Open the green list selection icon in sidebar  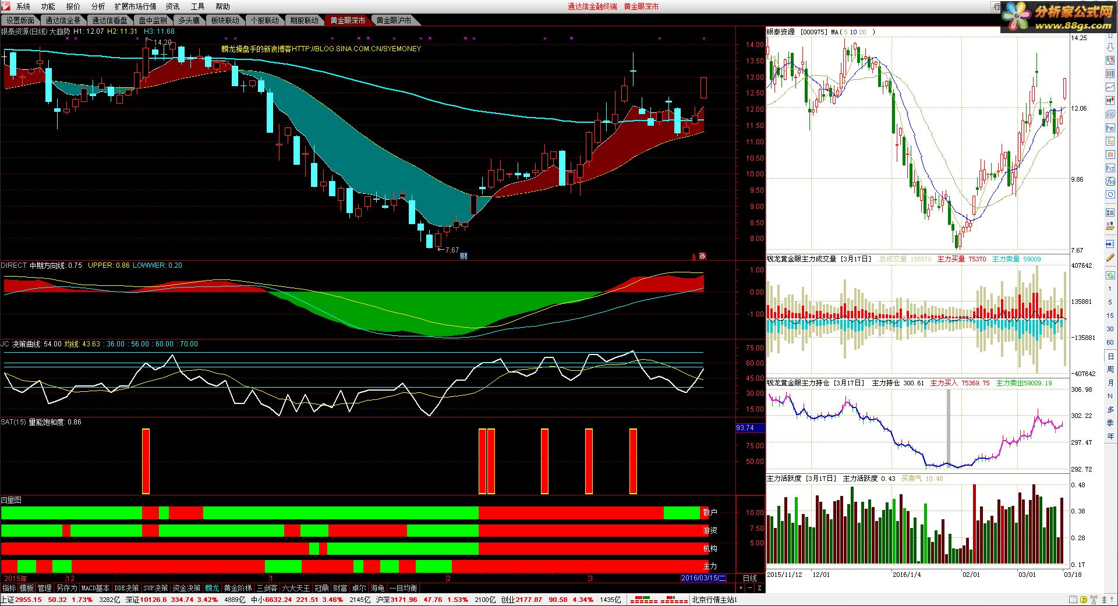[x=1110, y=212]
